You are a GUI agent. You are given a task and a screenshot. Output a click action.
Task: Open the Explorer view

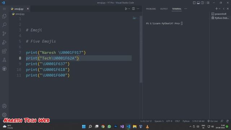tap(4, 16)
